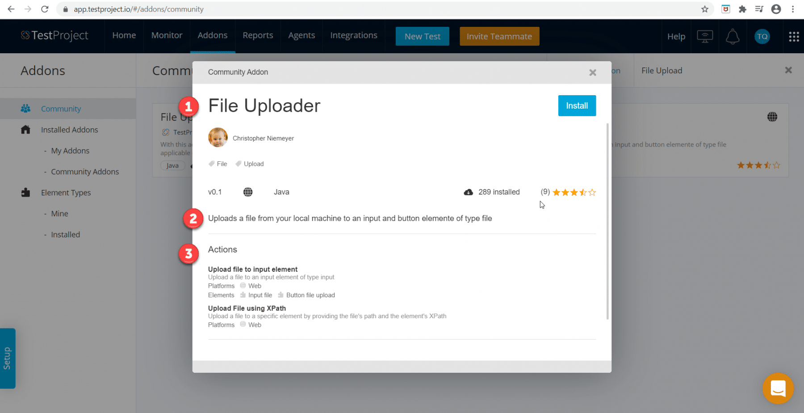This screenshot has width=804, height=413.
Task: Click the TQ user avatar
Action: click(x=762, y=36)
